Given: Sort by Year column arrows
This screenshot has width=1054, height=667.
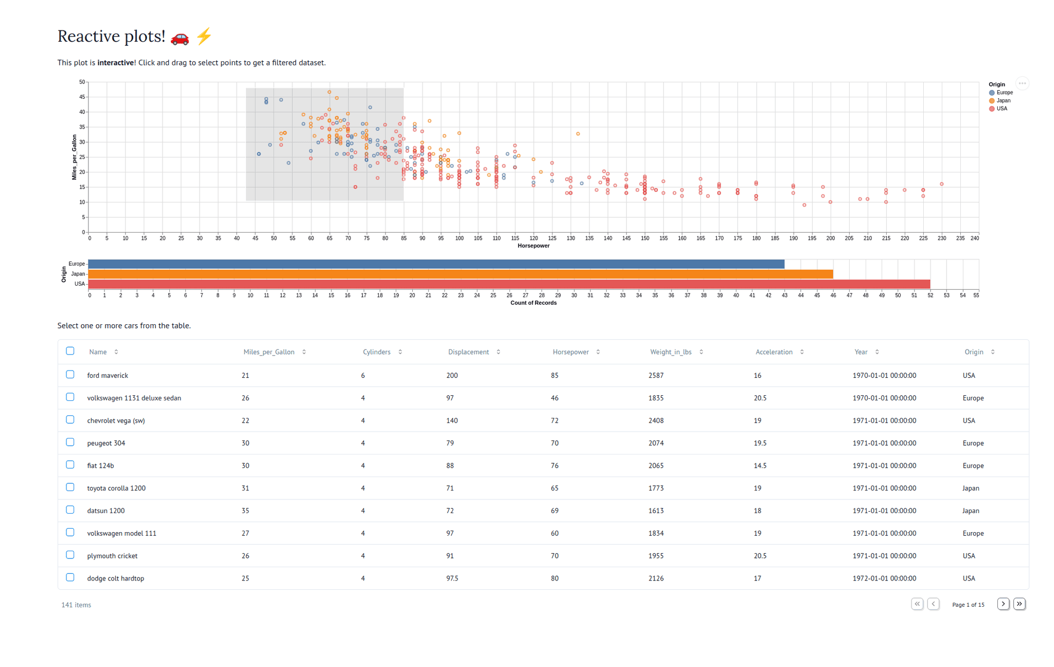Looking at the screenshot, I should tap(877, 352).
